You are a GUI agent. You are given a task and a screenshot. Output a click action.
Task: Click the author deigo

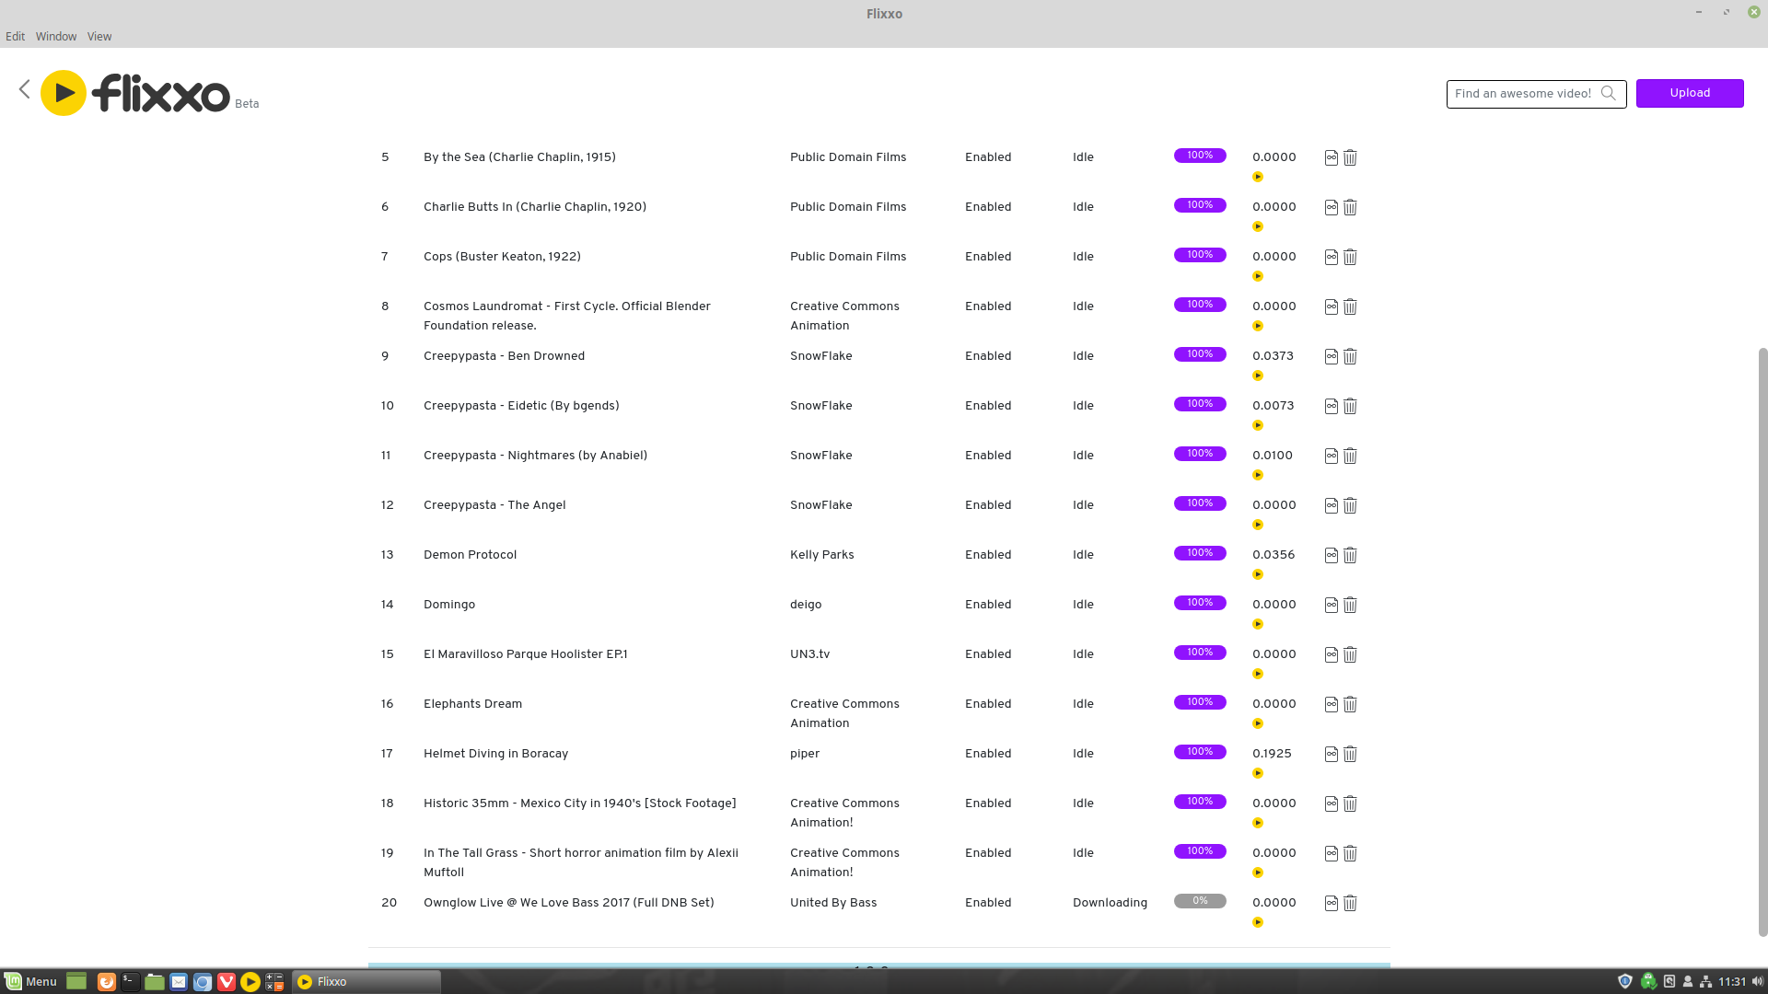coord(806,605)
